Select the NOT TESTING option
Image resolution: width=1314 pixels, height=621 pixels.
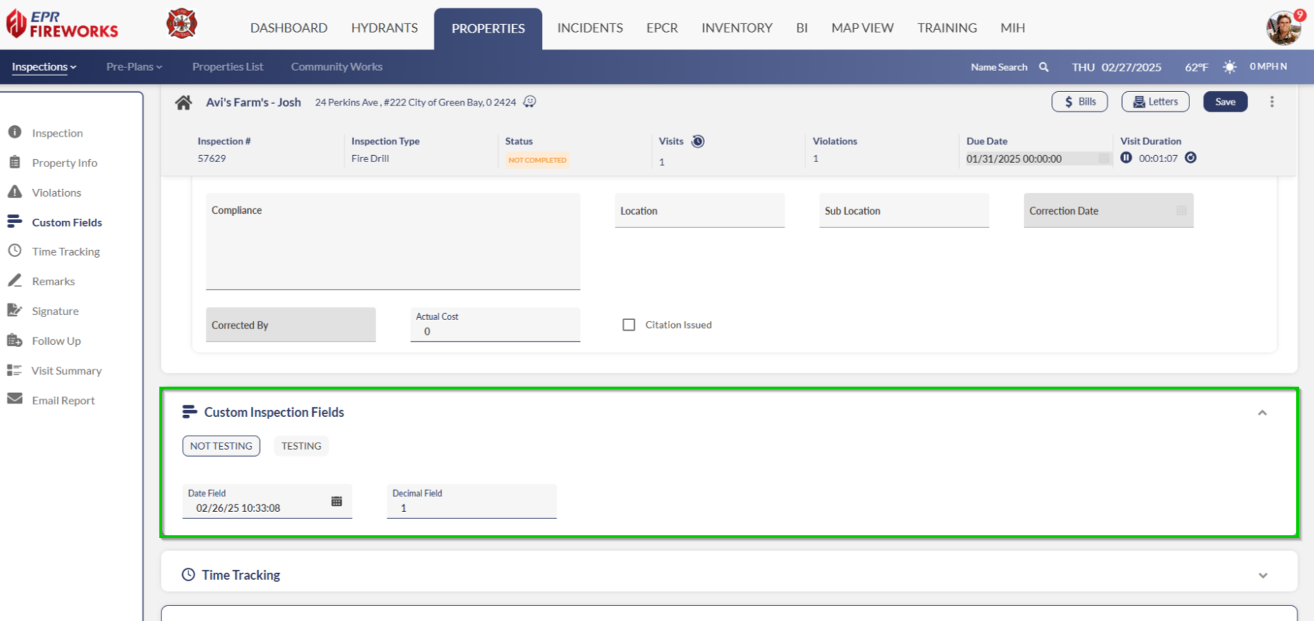(221, 446)
